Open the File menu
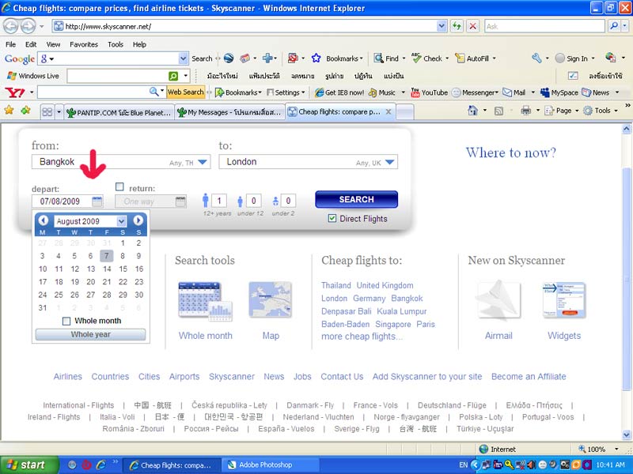The height and width of the screenshot is (474, 633). (10, 44)
